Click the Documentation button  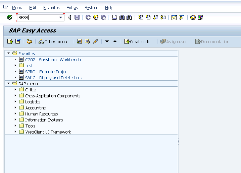(x=212, y=41)
